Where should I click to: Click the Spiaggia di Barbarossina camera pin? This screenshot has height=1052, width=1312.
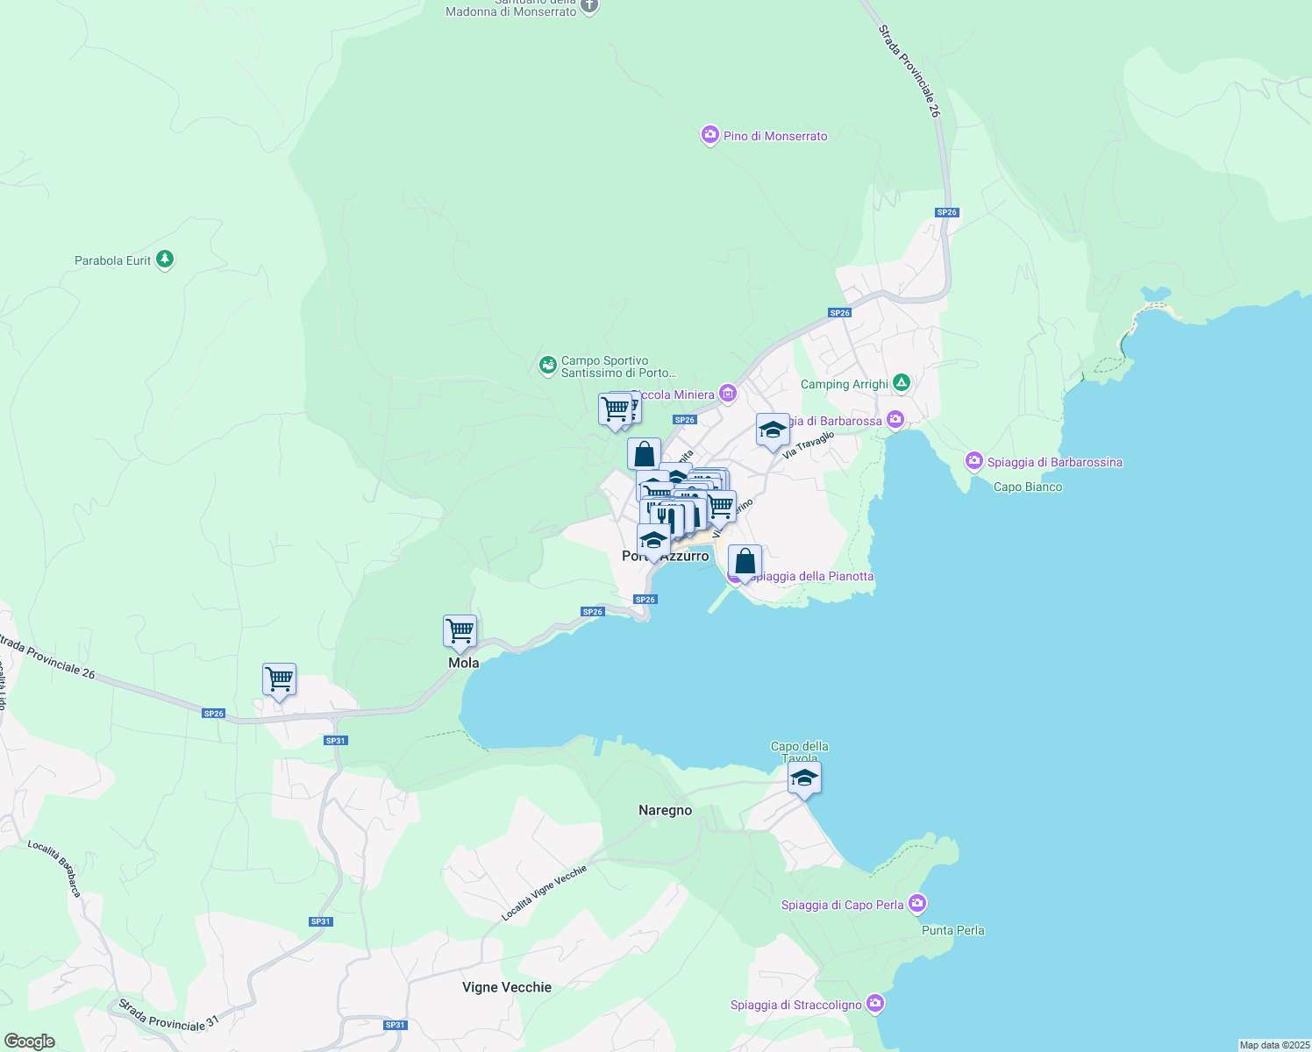pos(974,461)
